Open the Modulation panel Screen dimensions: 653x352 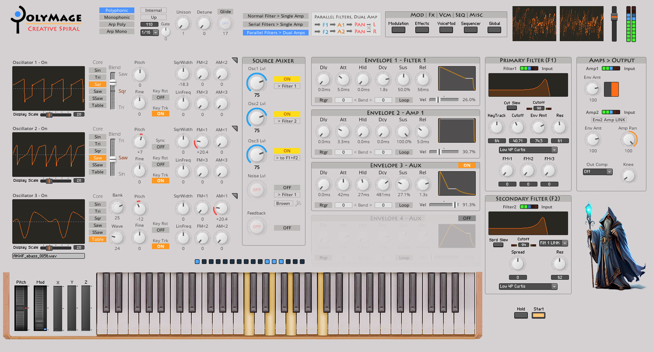398,29
